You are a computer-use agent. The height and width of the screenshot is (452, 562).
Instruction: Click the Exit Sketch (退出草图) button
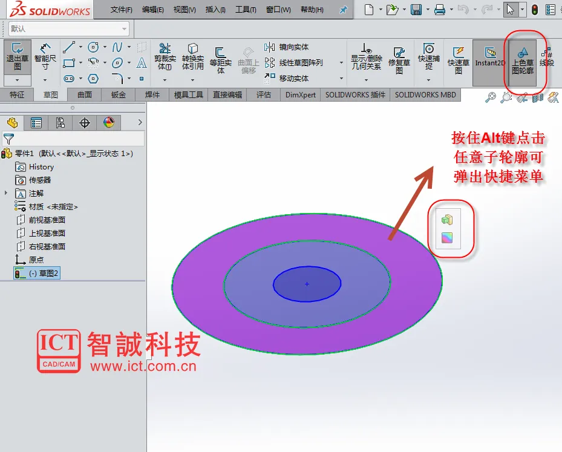pyautogui.click(x=17, y=57)
